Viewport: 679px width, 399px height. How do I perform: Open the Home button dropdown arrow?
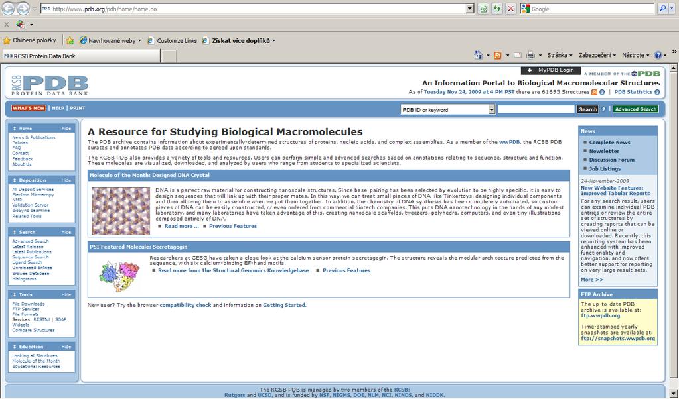[488, 55]
